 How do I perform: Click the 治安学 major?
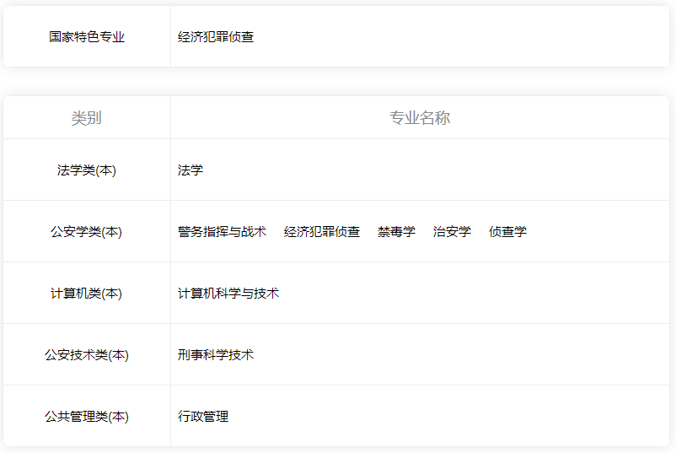(x=453, y=232)
